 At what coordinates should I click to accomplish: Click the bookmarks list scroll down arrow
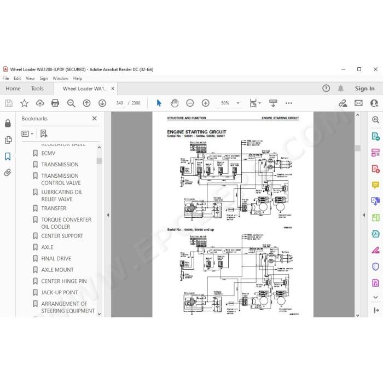[x=99, y=314]
